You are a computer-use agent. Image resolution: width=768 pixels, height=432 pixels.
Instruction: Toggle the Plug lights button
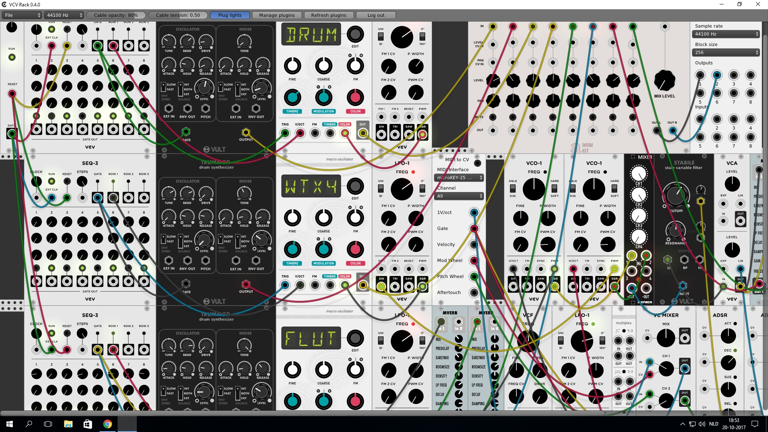[230, 15]
